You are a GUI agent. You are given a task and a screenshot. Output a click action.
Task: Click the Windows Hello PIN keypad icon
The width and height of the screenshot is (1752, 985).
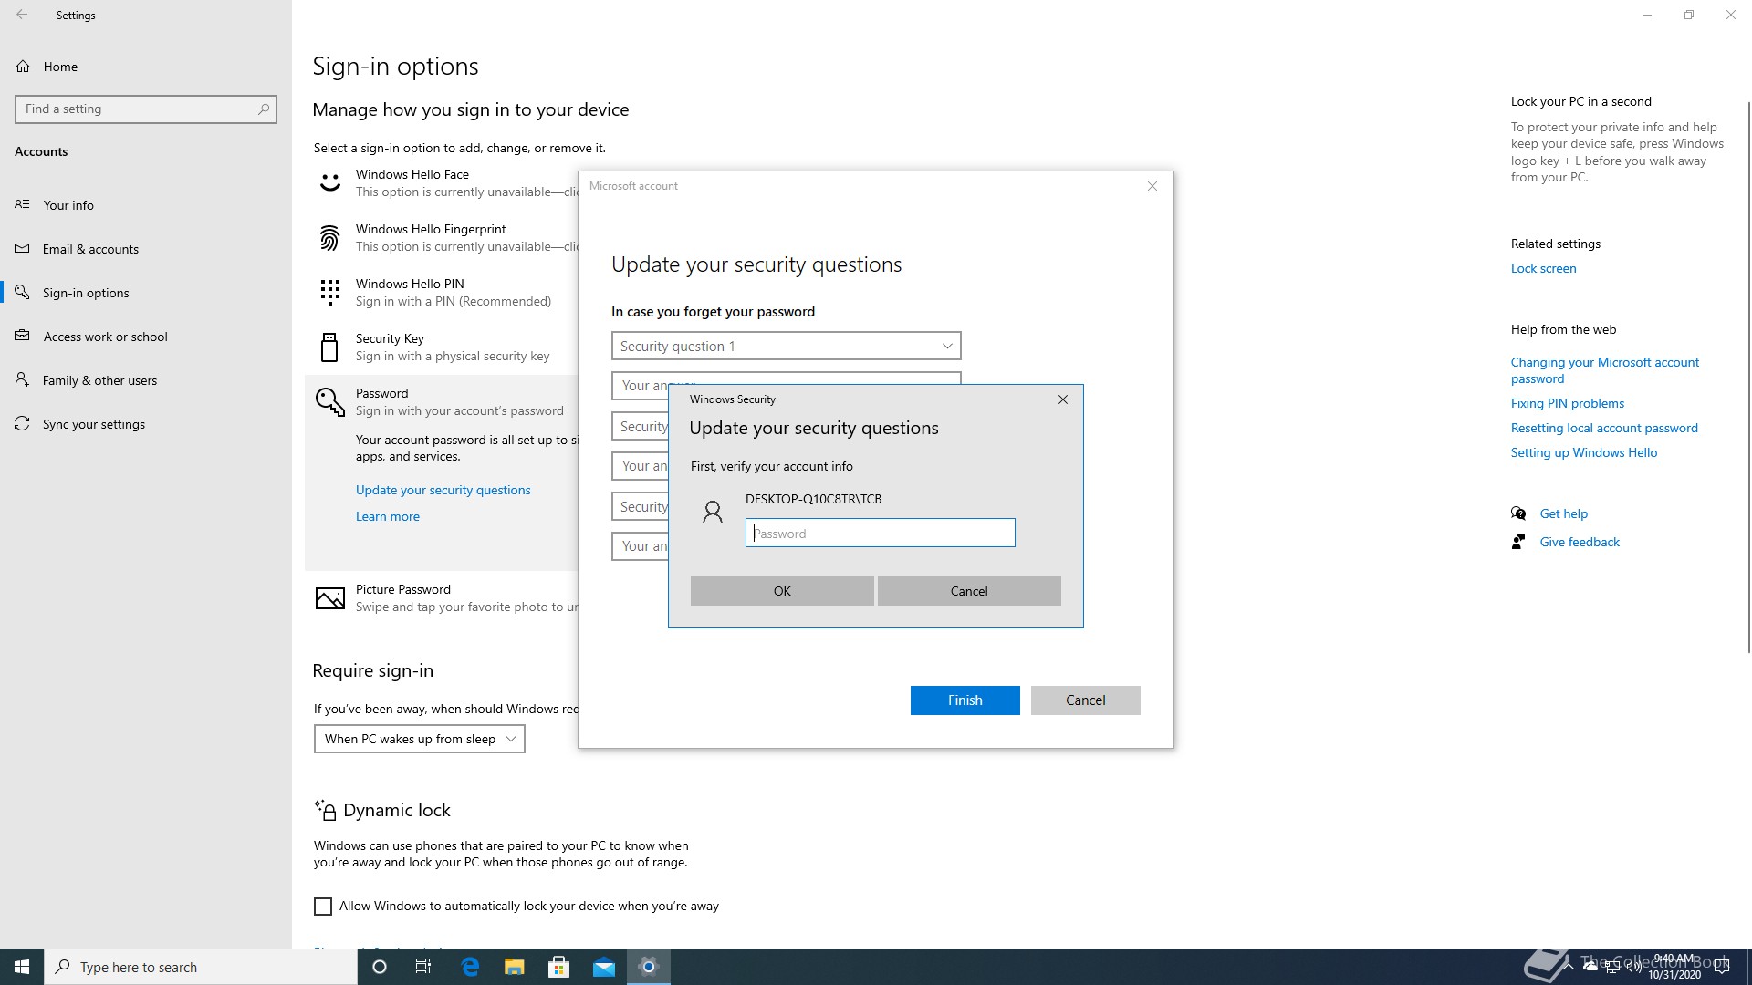tap(329, 293)
